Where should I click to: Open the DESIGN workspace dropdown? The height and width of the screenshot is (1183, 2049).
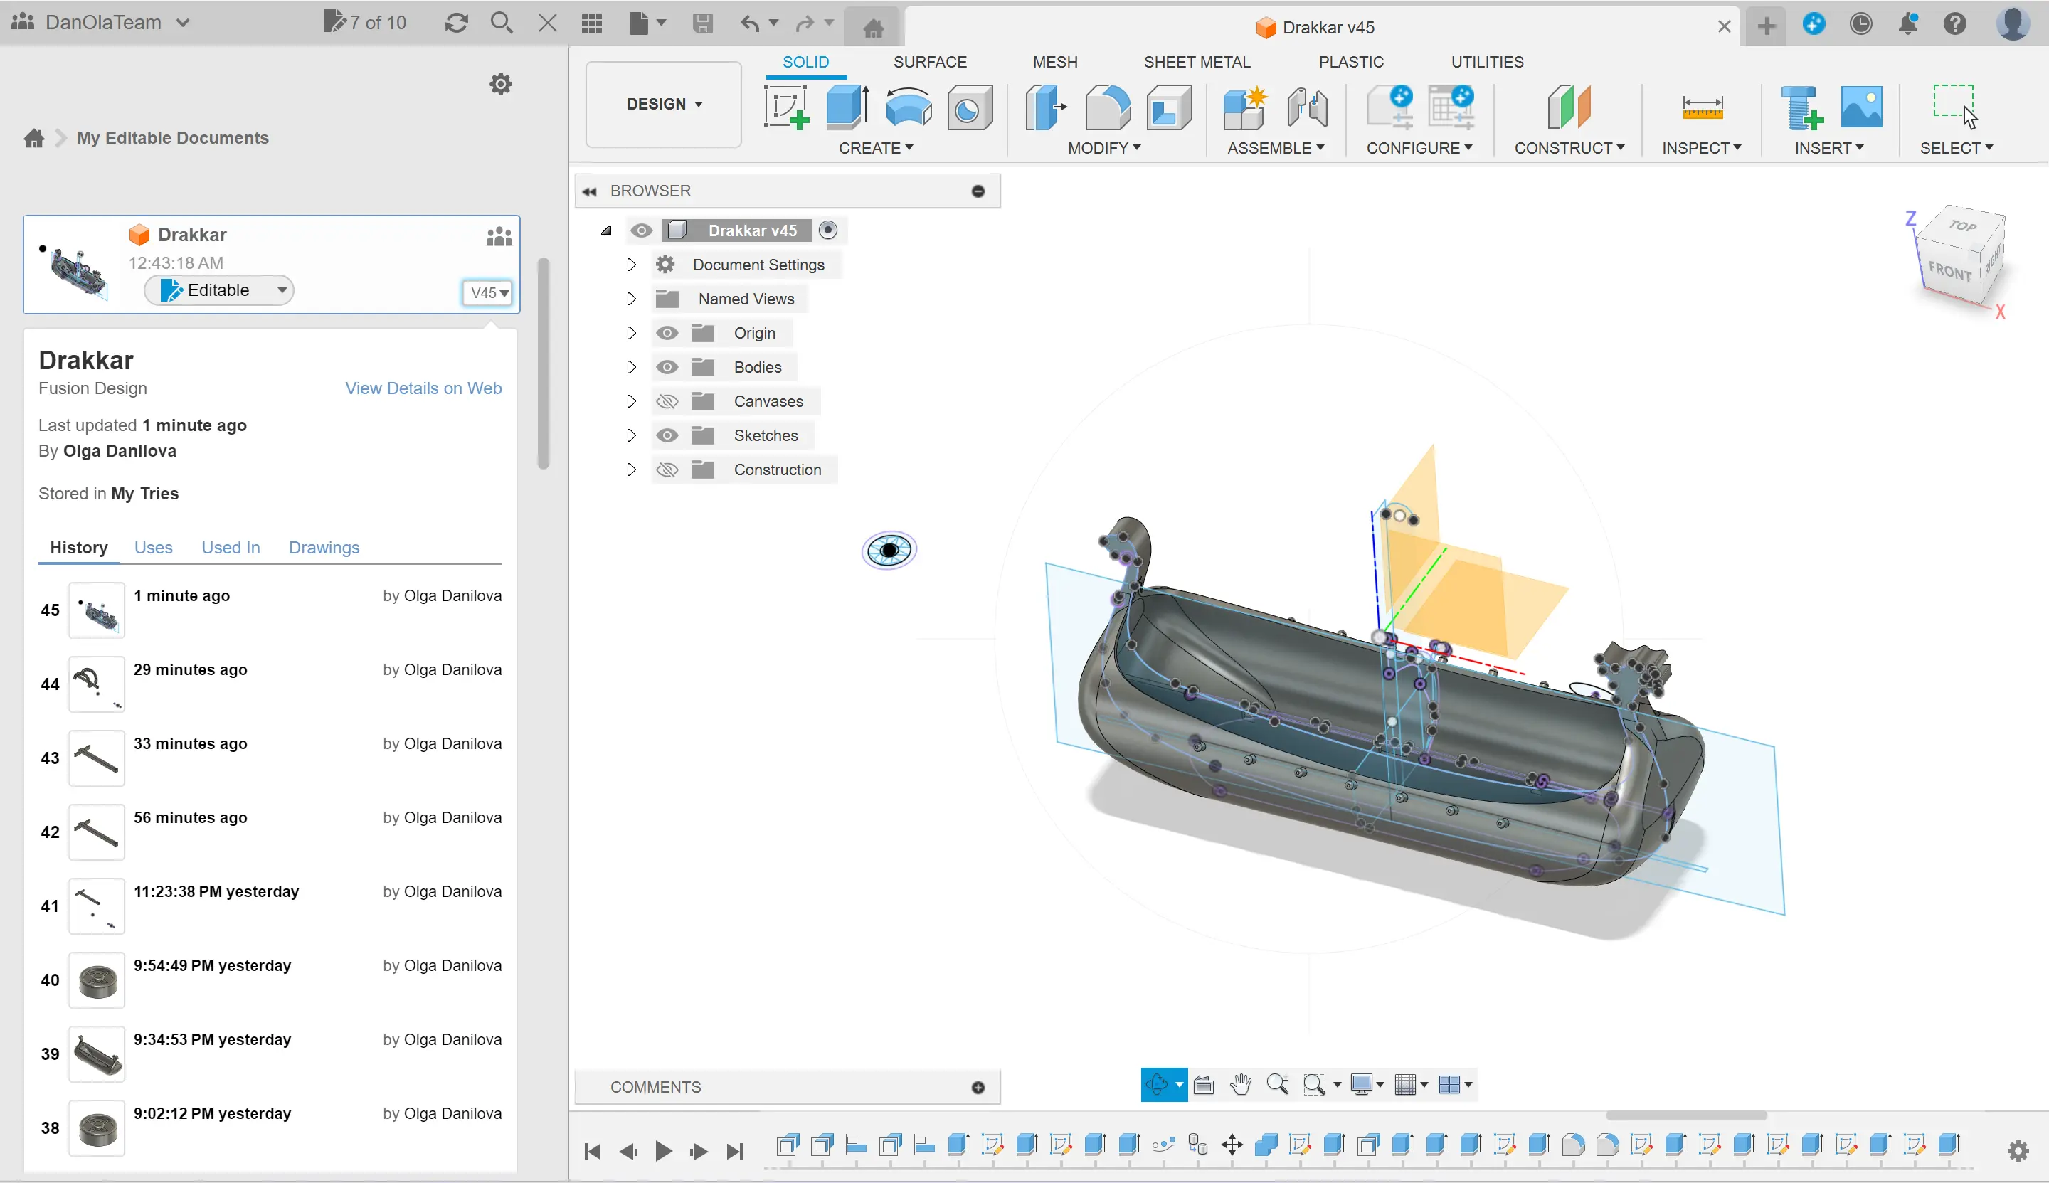664,104
